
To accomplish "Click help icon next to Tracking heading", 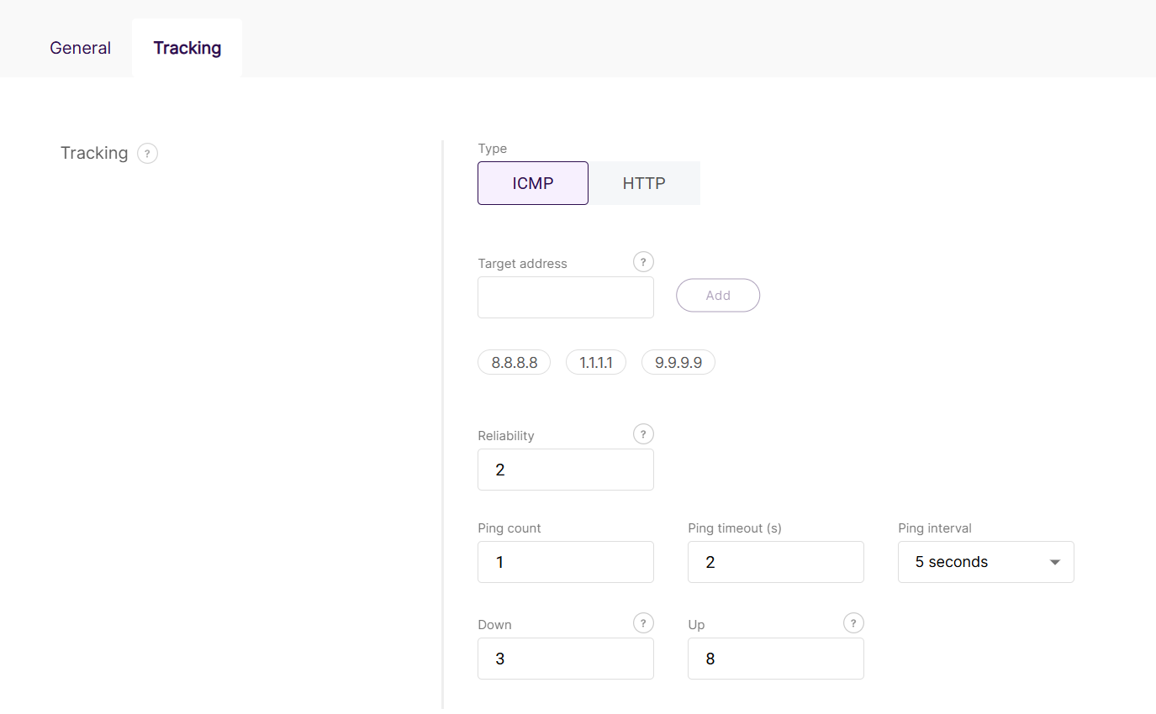I will (147, 154).
